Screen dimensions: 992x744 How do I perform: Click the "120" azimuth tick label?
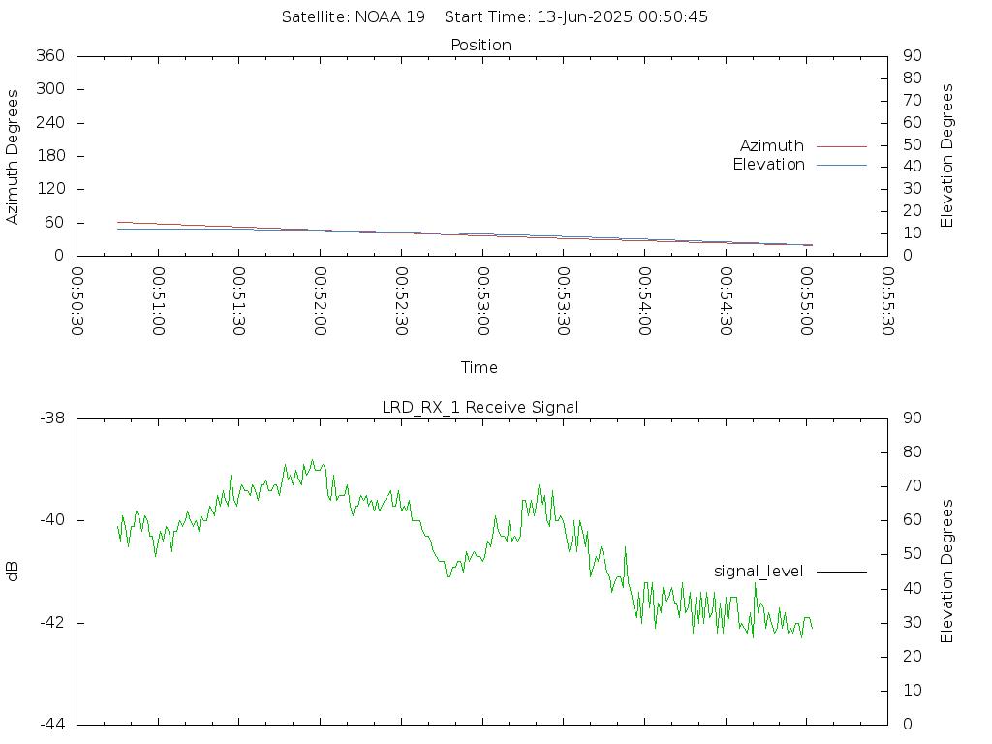coord(50,189)
